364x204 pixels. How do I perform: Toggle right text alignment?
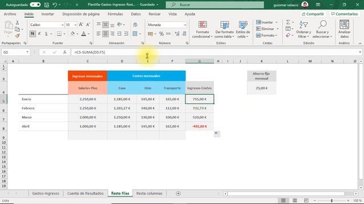pos(113,34)
